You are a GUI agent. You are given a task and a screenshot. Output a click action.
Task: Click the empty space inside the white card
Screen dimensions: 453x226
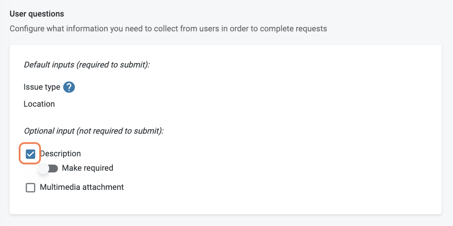pyautogui.click(x=289, y=130)
